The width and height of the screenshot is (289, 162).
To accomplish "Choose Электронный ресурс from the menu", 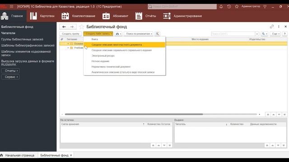I will pyautogui.click(x=125, y=56).
